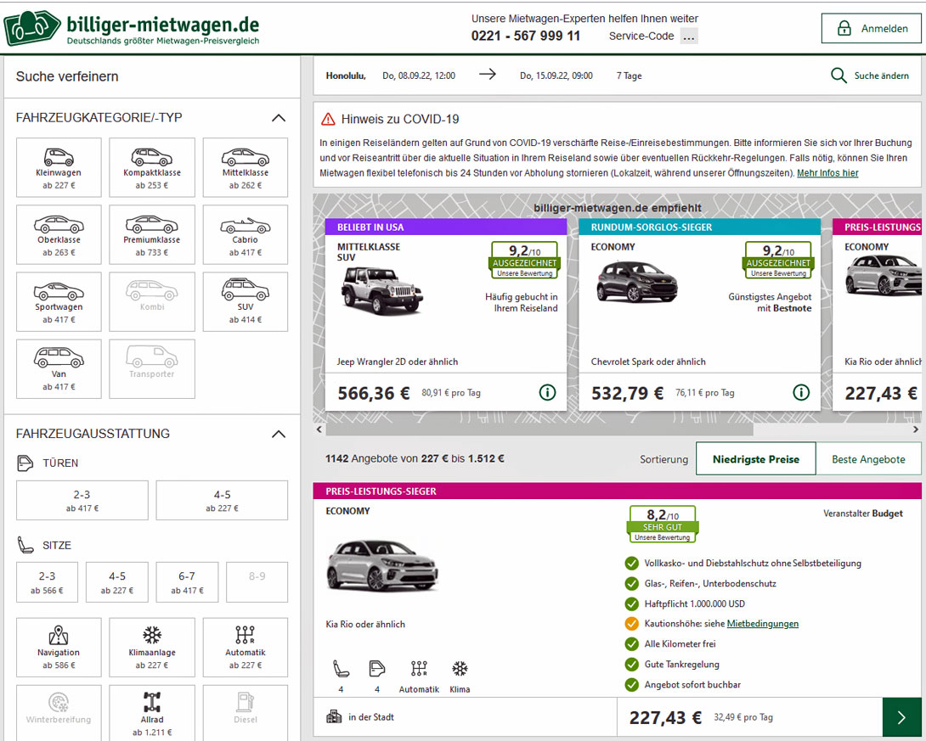
Task: Sort by Beste Angebote tab
Action: click(x=868, y=459)
